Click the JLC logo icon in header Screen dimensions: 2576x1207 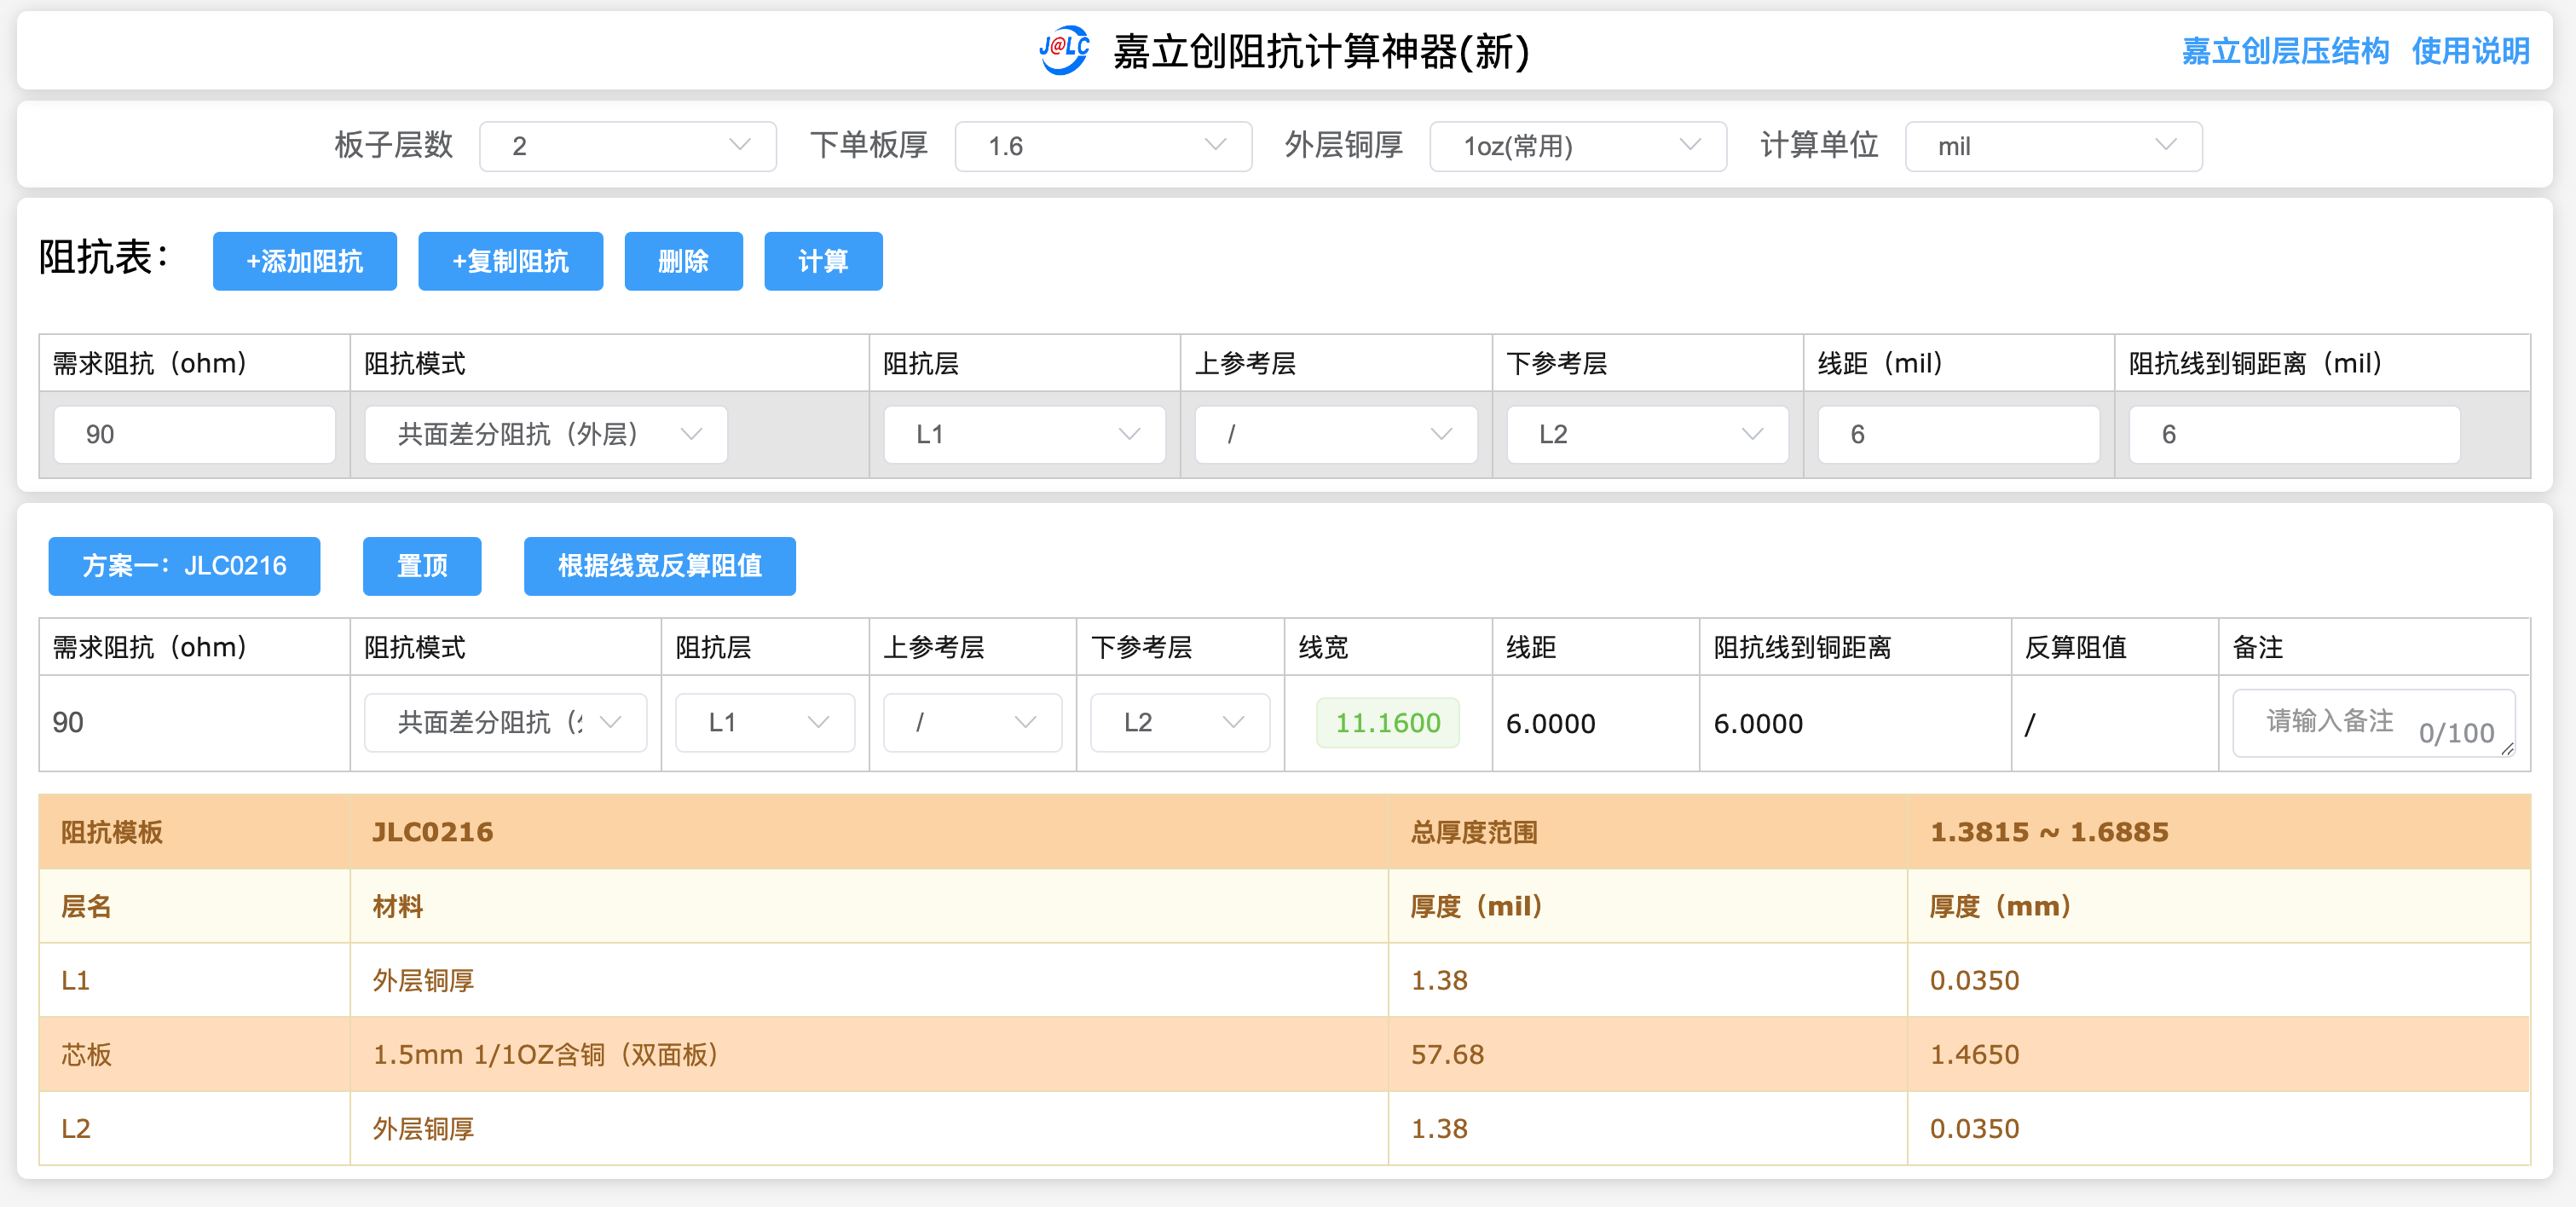(x=1064, y=50)
